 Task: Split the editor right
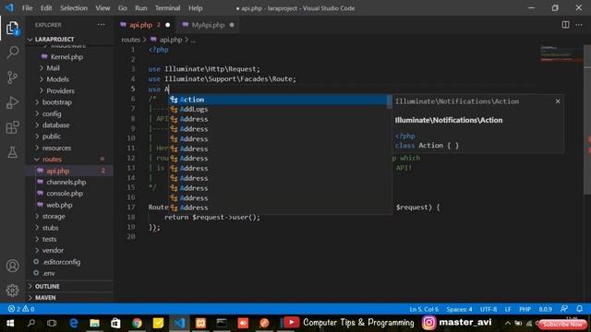[x=565, y=25]
